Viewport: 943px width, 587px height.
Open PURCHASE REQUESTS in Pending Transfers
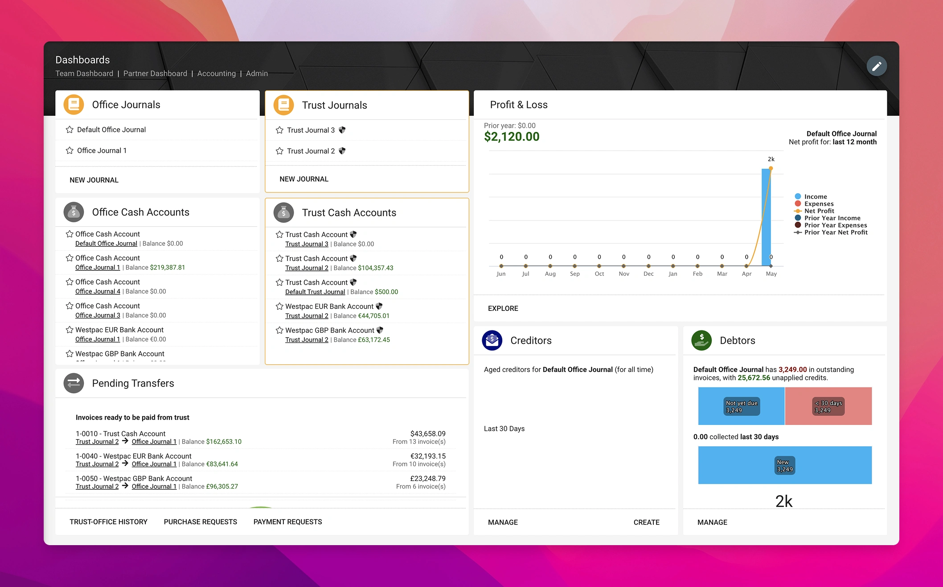(200, 522)
